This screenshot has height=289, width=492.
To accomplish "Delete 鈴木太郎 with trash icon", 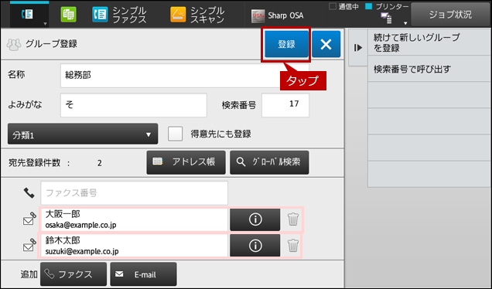I will [x=293, y=246].
